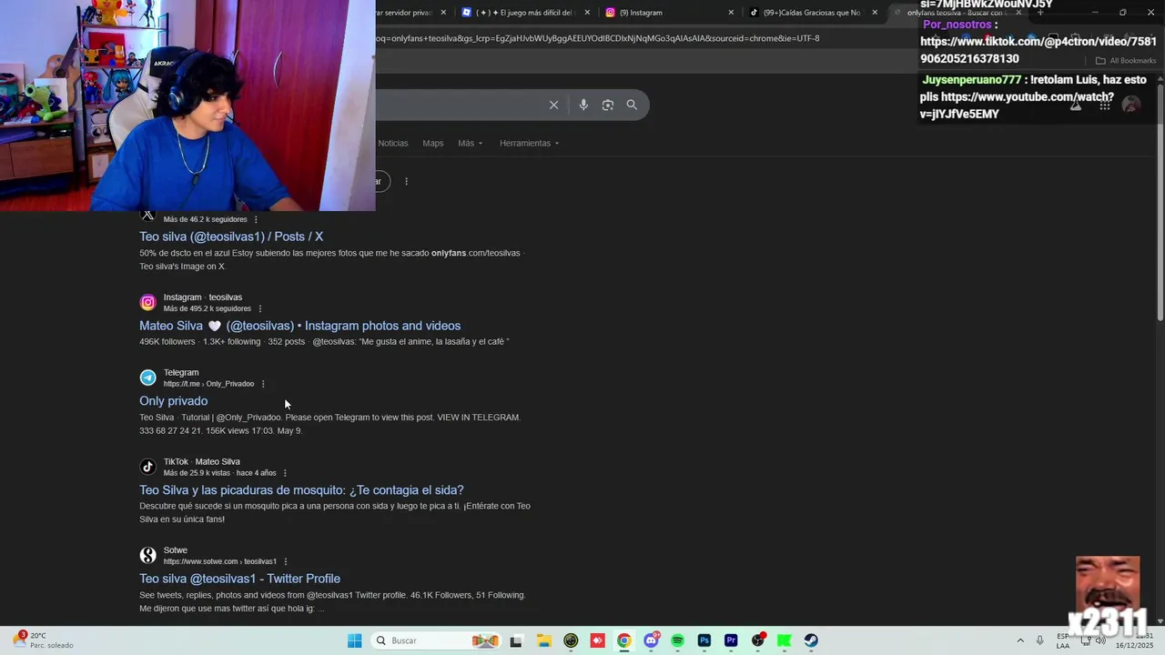Screen dimensions: 1165x655
Task: Open three-dot options for the Instagram teosilvas result
Action: (259, 308)
